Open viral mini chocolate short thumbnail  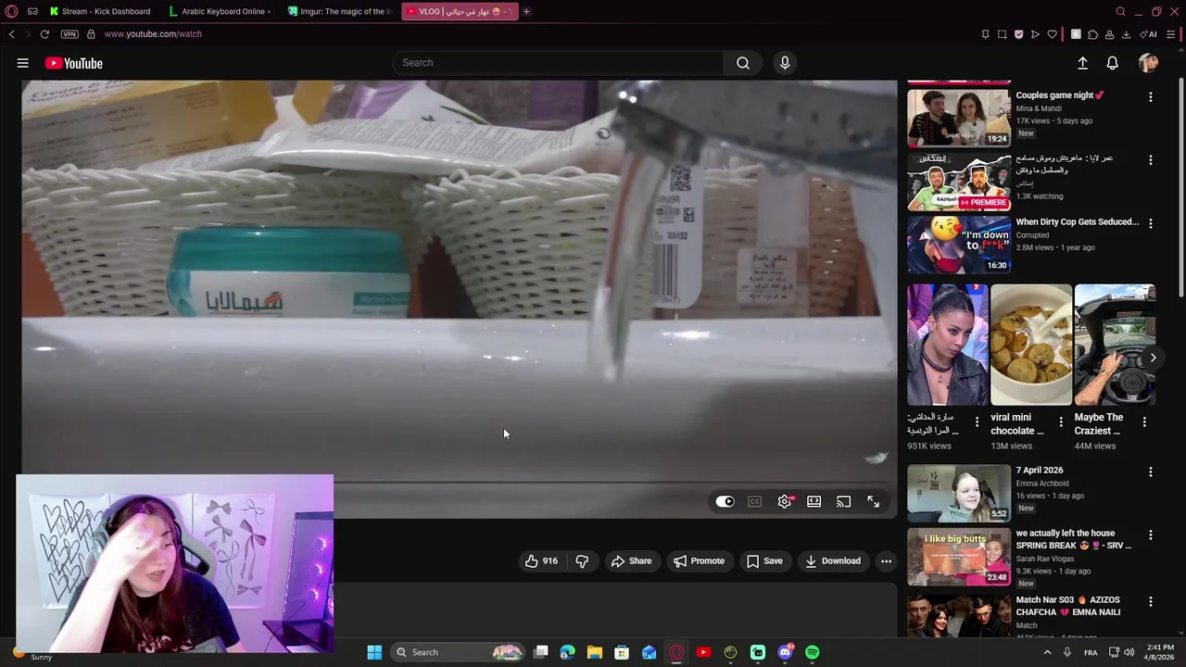click(1031, 345)
